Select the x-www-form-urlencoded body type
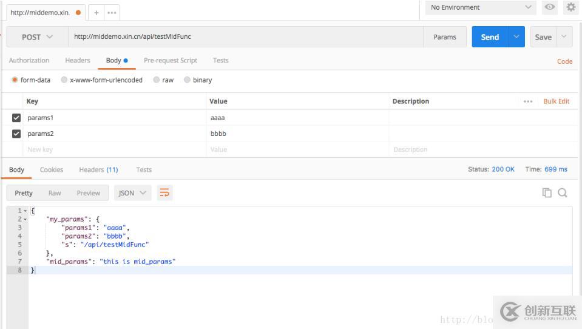 (64, 80)
